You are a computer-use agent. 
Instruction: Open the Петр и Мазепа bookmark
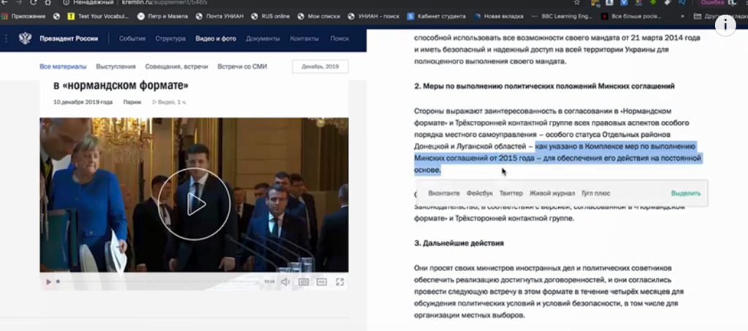[162, 16]
